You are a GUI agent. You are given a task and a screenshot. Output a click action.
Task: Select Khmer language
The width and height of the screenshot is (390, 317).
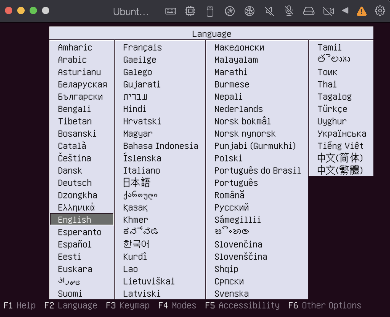tap(136, 220)
